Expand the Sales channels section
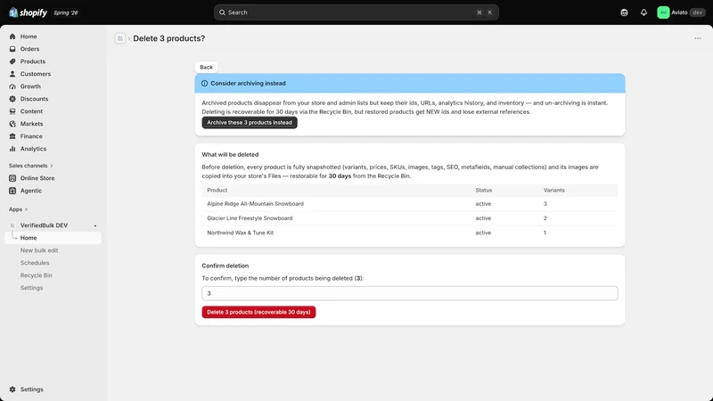Screen dimensions: 713x401 point(30,166)
